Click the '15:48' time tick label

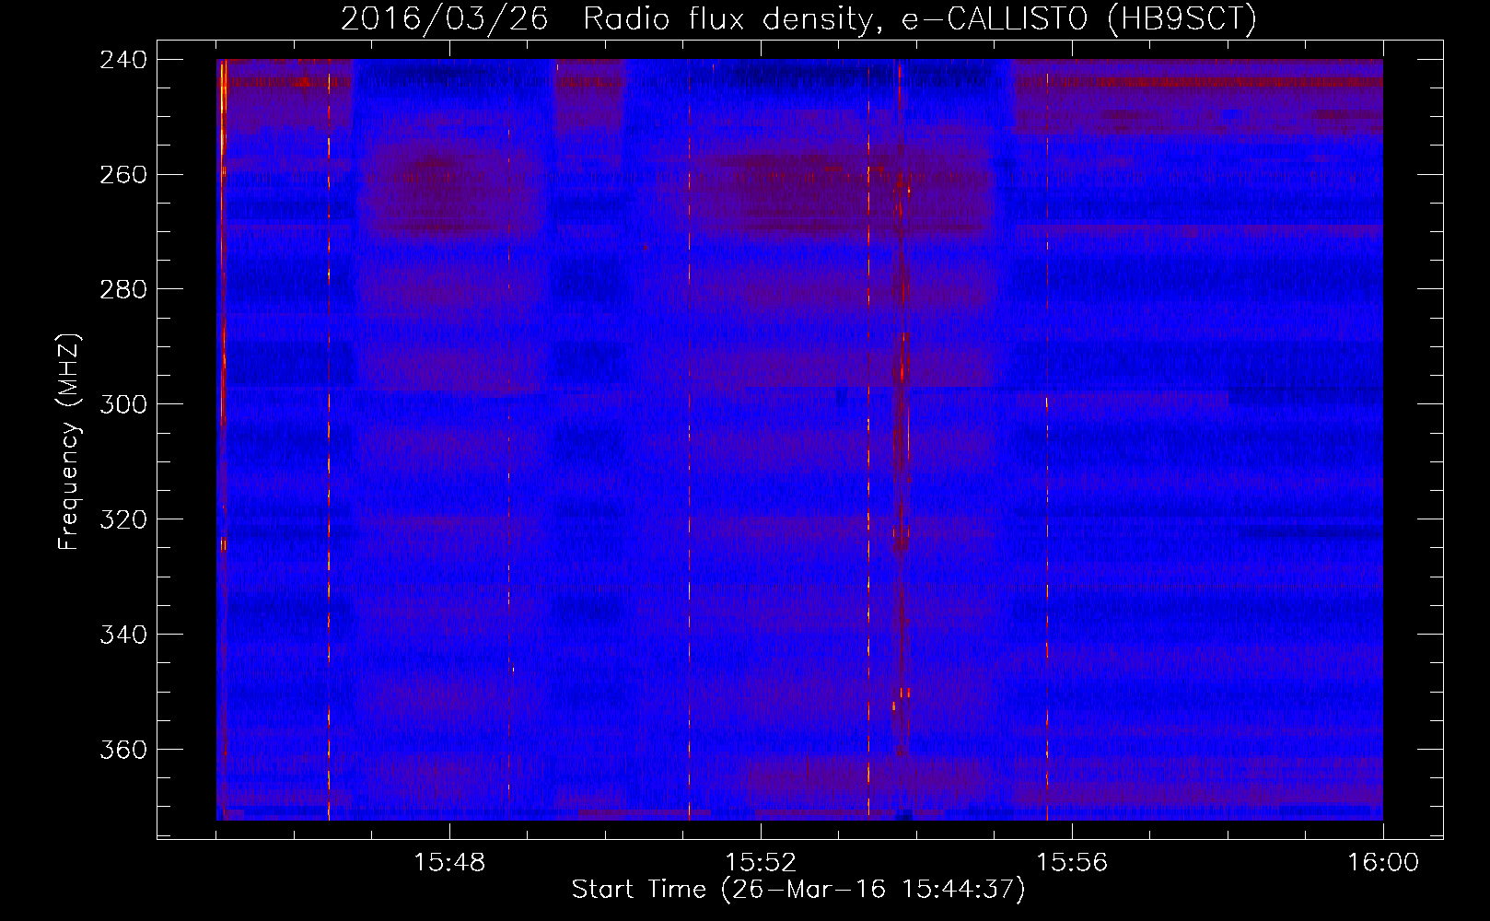pos(449,863)
